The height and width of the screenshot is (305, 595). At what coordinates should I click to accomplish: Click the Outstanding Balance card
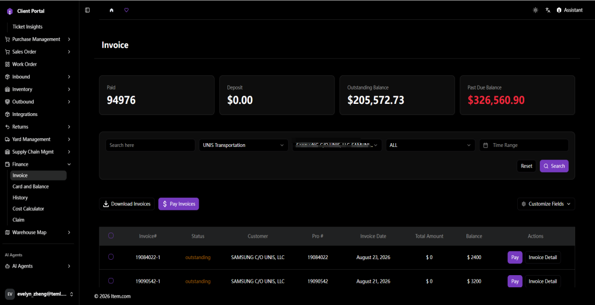[x=397, y=95]
